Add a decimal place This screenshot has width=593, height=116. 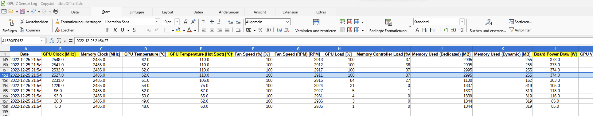point(279,30)
